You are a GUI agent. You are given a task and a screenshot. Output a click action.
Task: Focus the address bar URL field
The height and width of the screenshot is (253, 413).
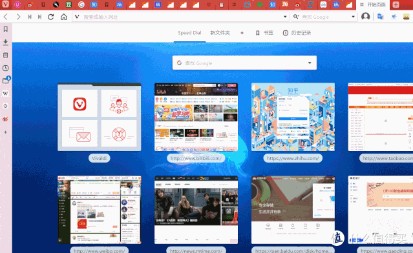pos(181,17)
